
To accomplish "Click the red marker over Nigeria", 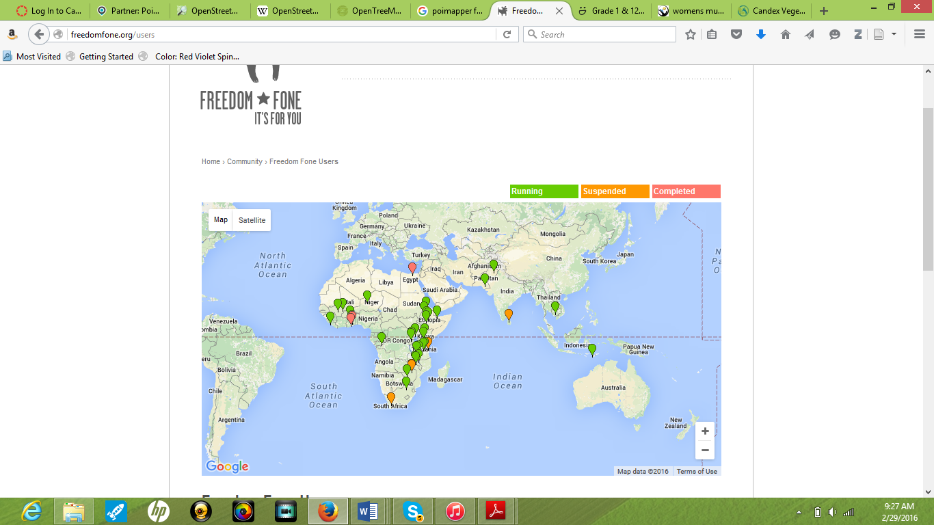I will [351, 318].
